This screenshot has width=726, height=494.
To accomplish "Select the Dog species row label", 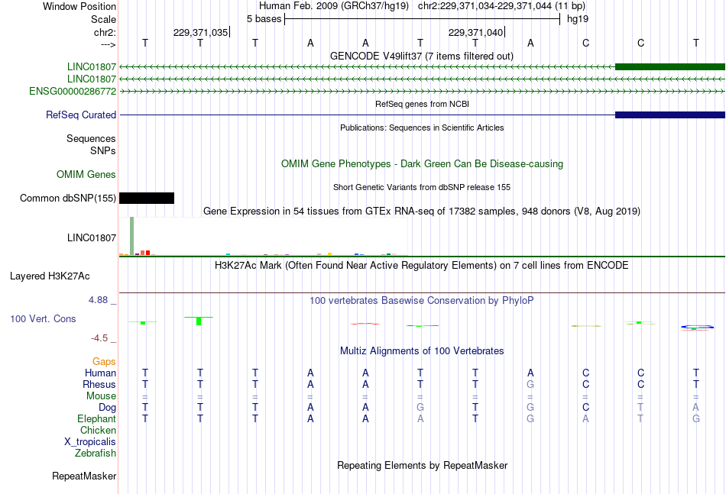I will coord(108,408).
